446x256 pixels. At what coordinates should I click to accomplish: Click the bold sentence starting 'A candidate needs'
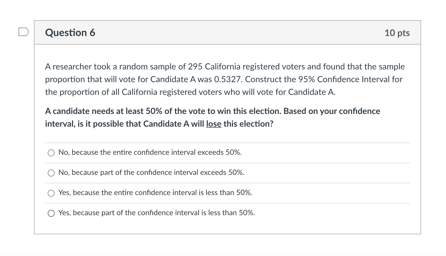(212, 111)
